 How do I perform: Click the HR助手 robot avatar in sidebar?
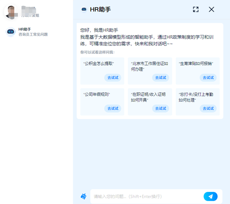(11, 32)
